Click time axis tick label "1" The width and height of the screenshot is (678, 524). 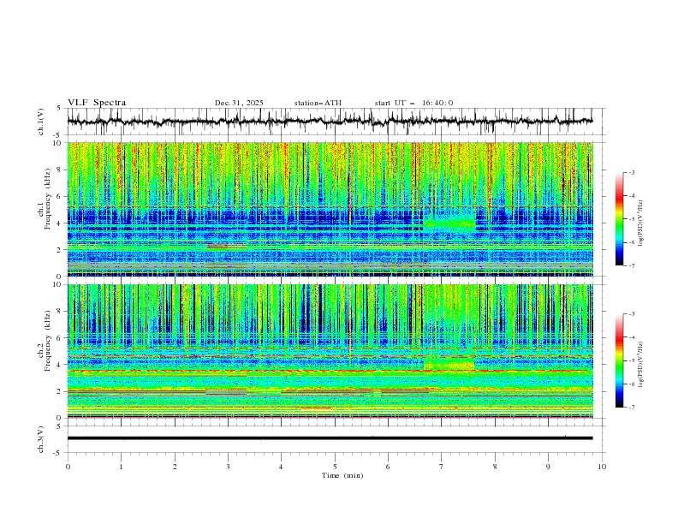point(121,467)
